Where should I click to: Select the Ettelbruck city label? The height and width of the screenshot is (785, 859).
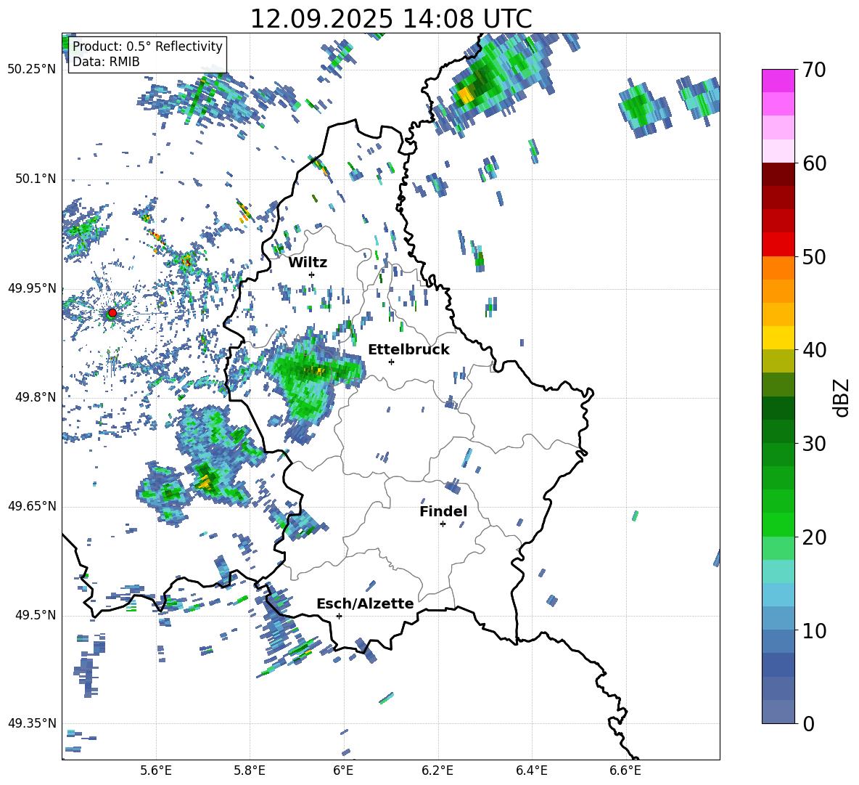coord(408,350)
